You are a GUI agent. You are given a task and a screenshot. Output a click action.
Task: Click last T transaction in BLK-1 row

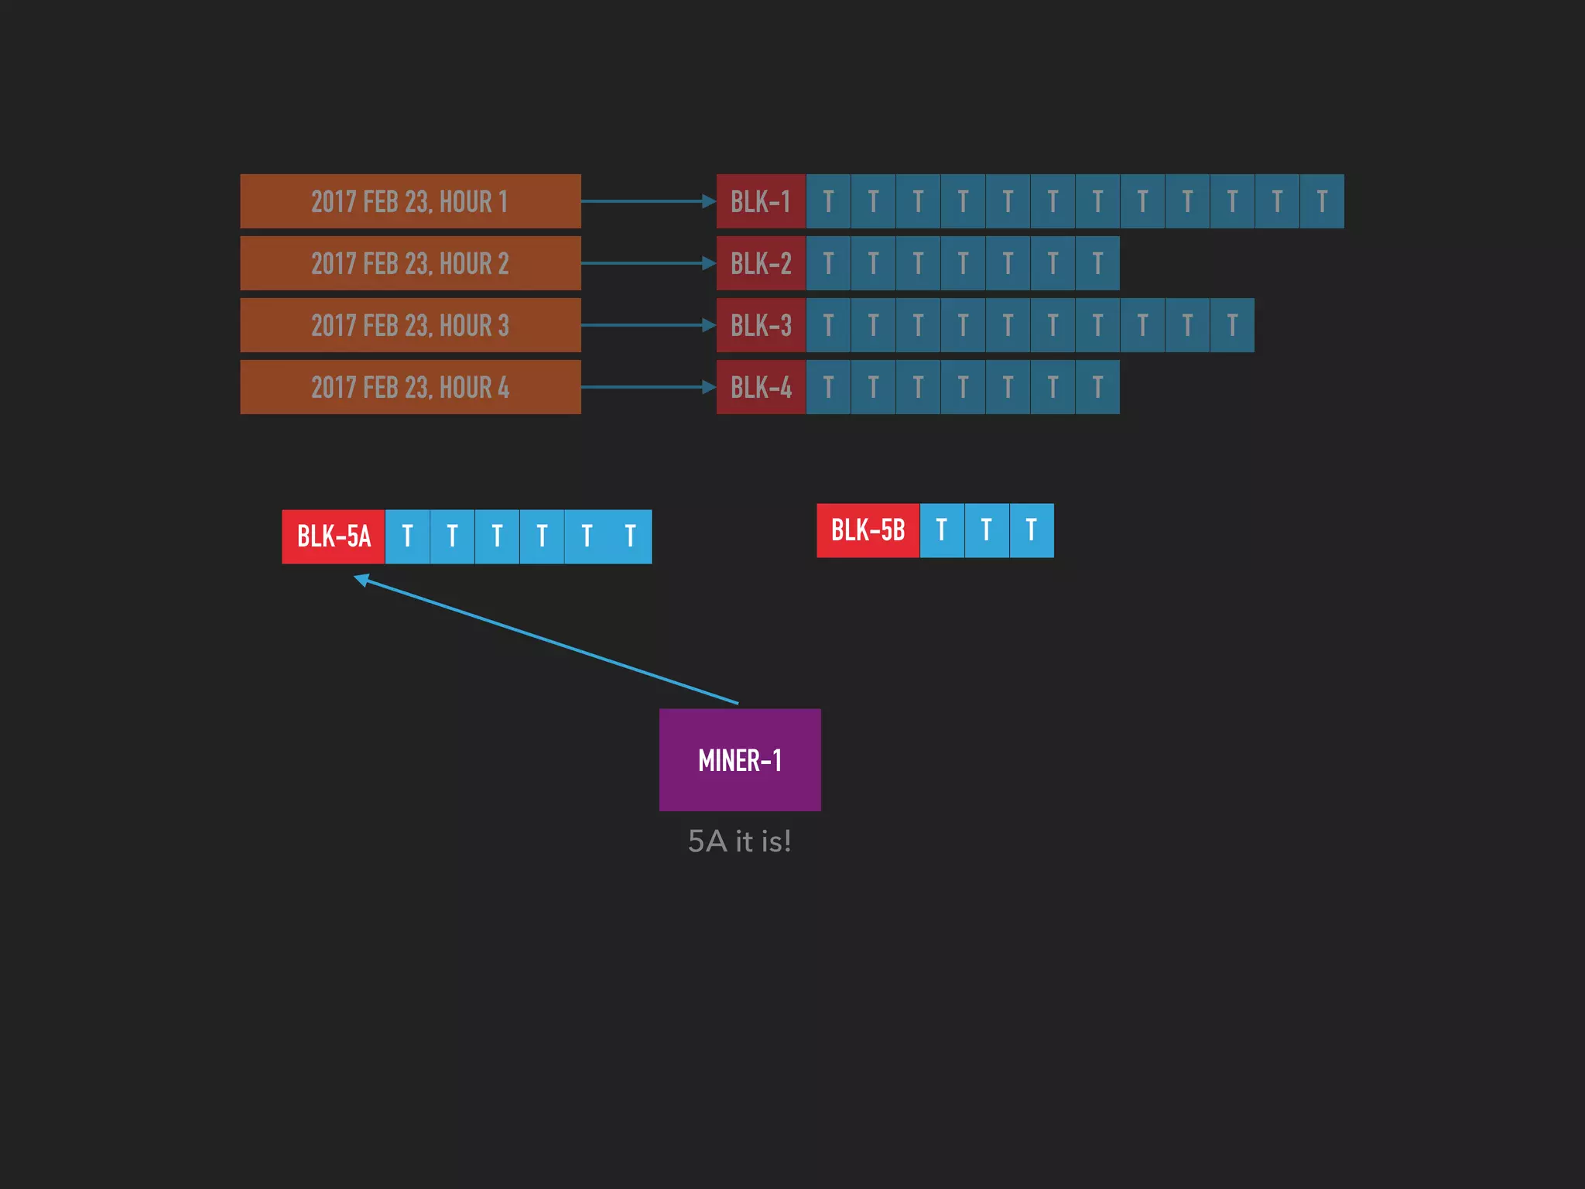pyautogui.click(x=1322, y=201)
